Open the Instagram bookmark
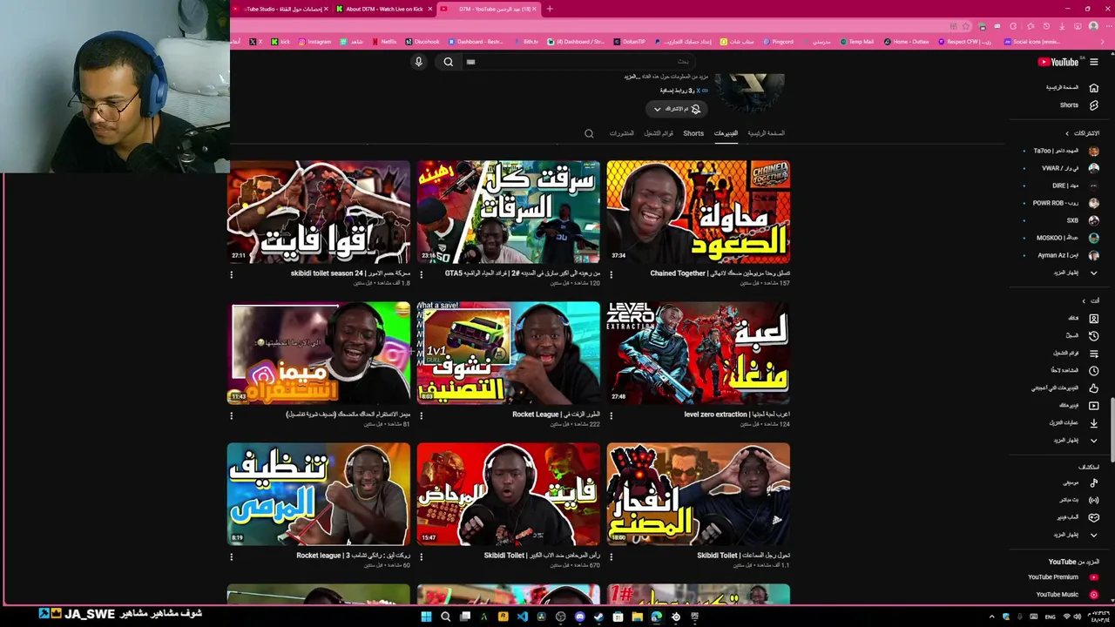Viewport: 1115px width, 627px height. pos(314,42)
